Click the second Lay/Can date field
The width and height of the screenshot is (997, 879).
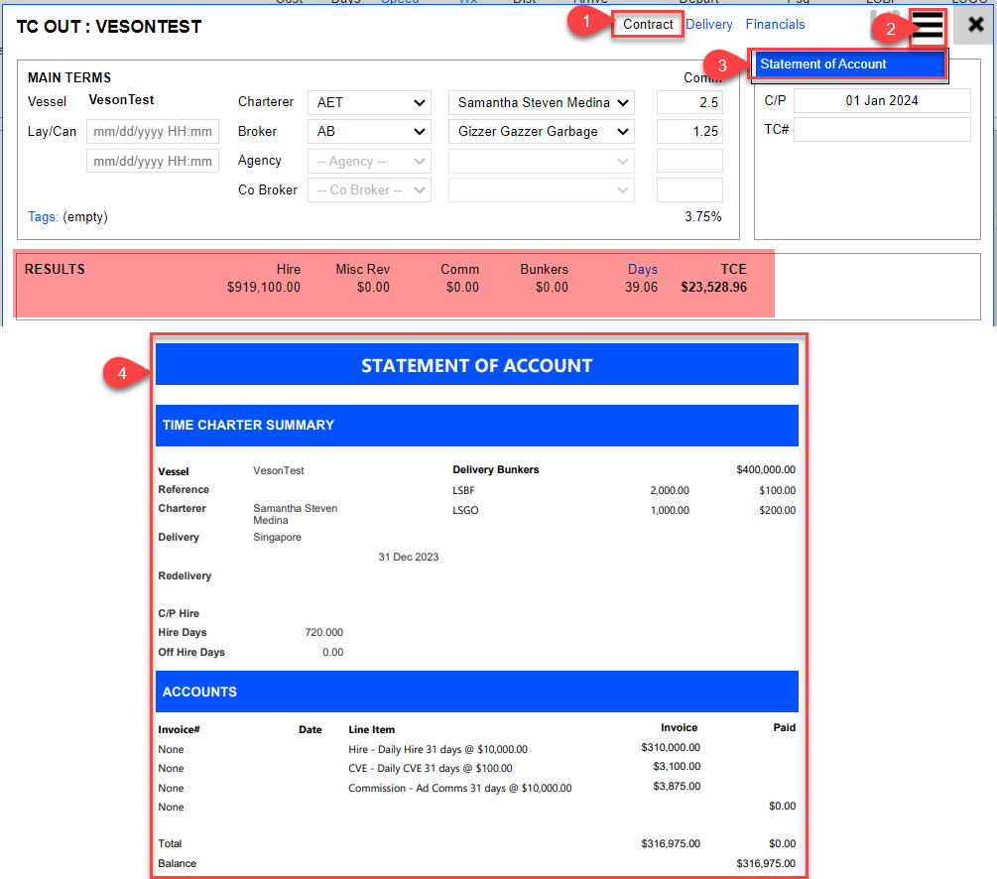153,161
